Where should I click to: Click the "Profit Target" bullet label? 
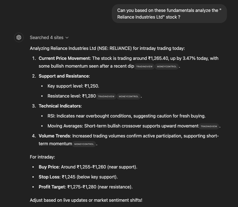pyautogui.click(x=52, y=187)
